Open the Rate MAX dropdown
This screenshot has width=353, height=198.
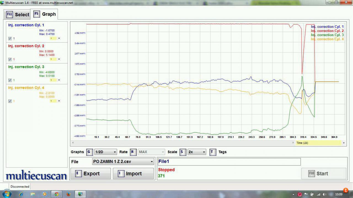pos(151,152)
